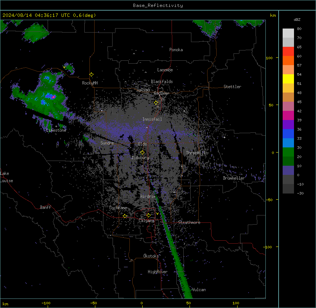Click the white plus marker east of ThreeHills
This screenshot has width=316, height=308.
[x=224, y=137]
